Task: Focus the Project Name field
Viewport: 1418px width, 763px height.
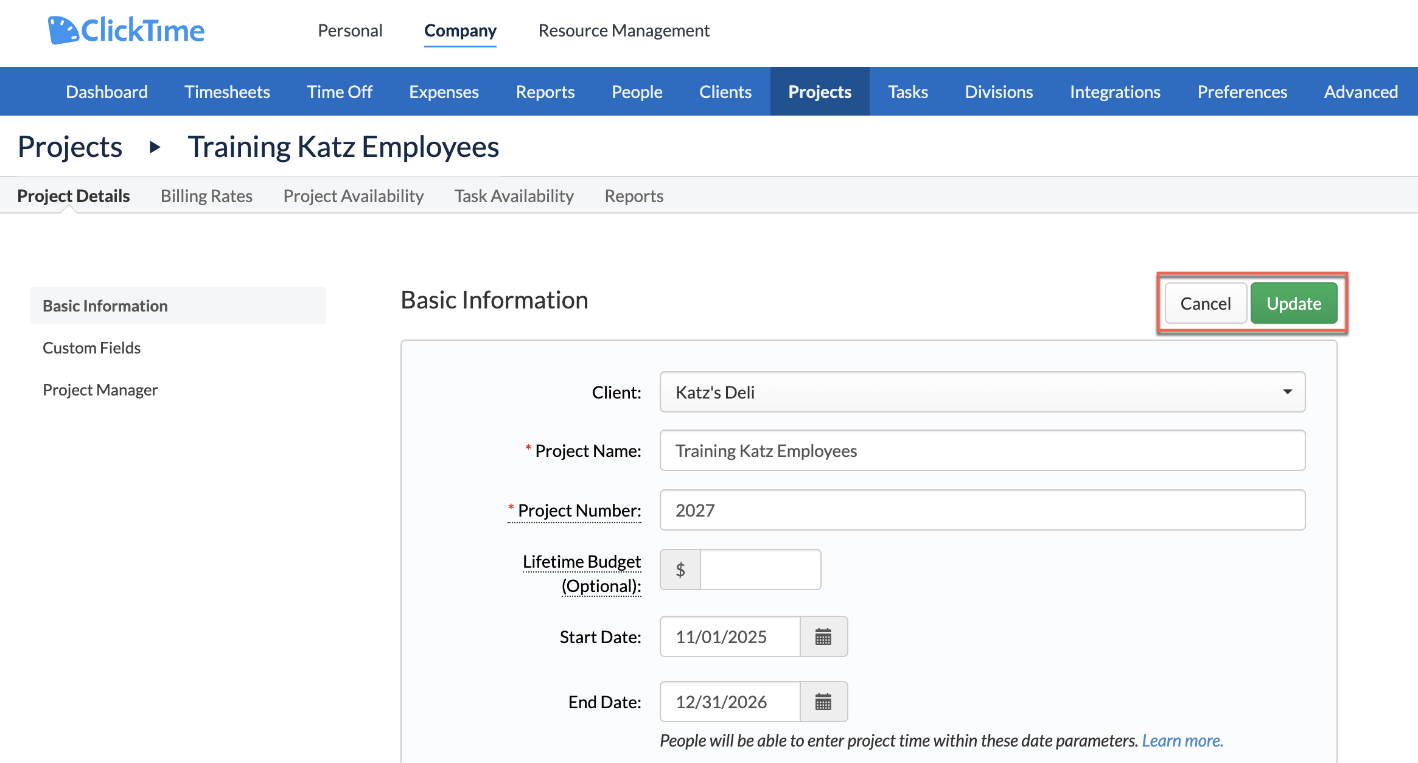Action: coord(982,450)
